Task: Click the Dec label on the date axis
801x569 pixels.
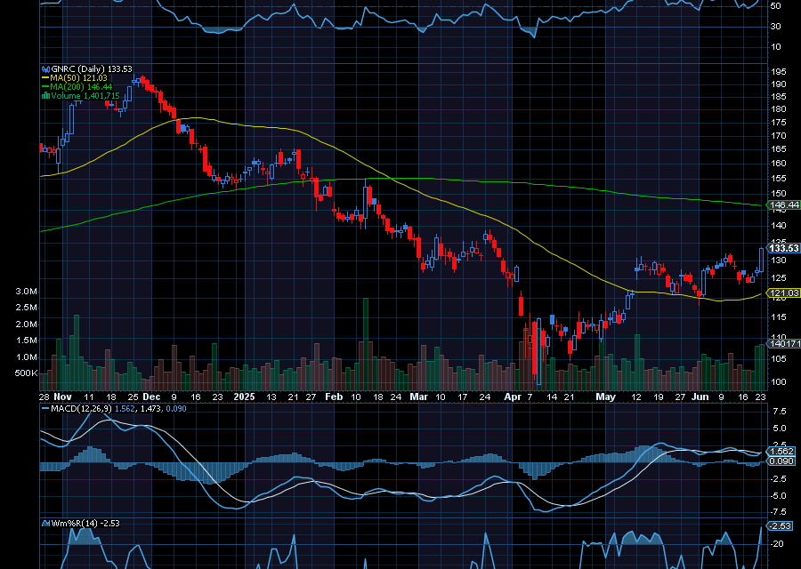Action: pos(151,396)
